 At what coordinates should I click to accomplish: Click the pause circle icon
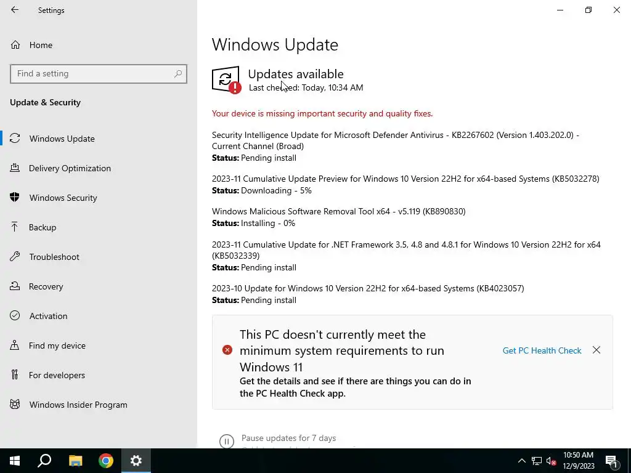(x=227, y=441)
